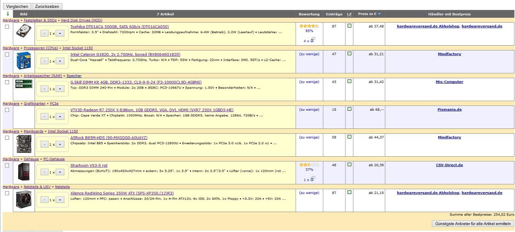Decrease quantity of Toshiba DT01ACA

(44, 33)
